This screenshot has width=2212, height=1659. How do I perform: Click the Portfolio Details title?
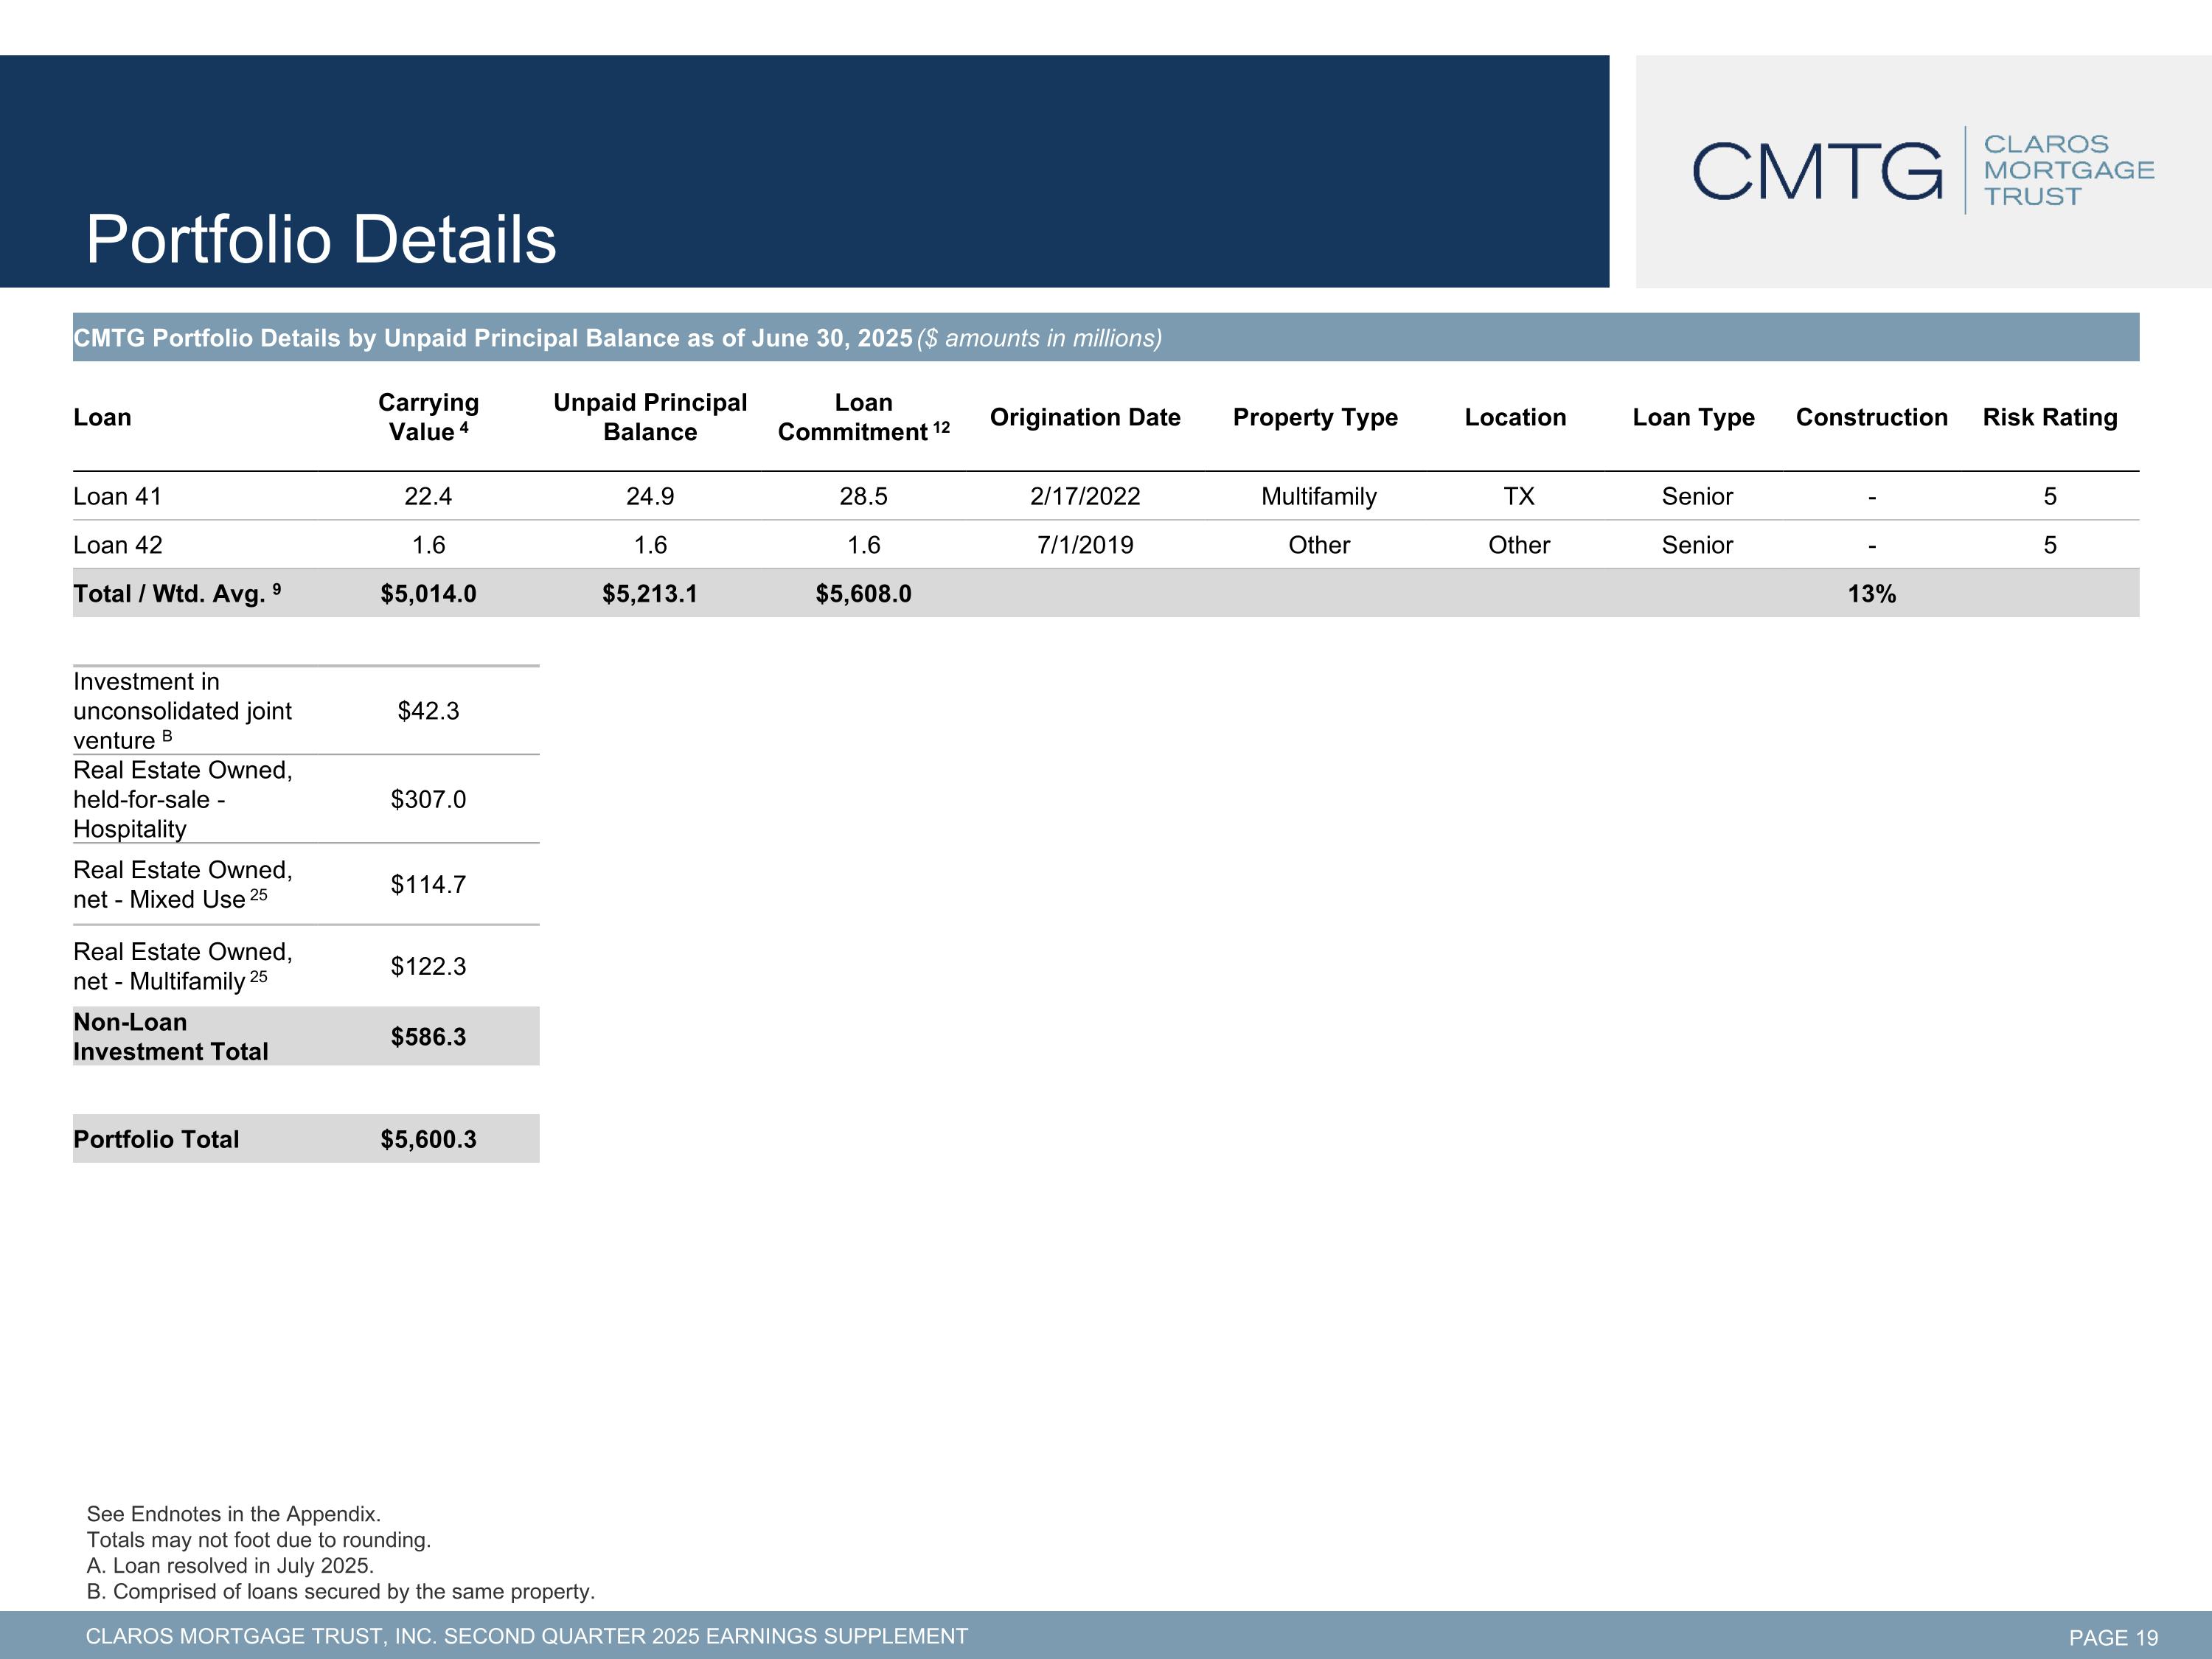tap(321, 239)
